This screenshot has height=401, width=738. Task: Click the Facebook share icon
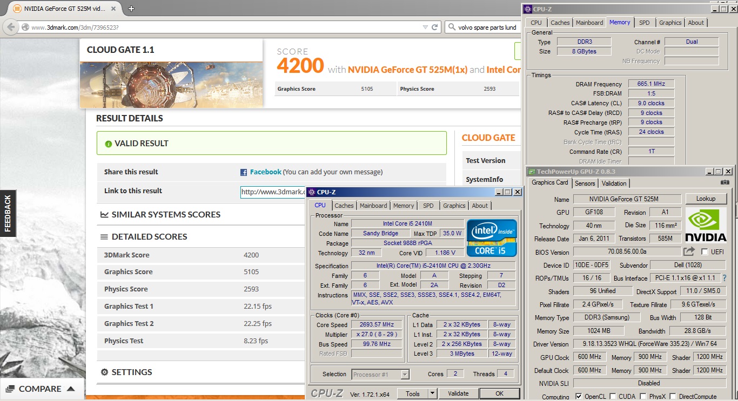tap(244, 172)
